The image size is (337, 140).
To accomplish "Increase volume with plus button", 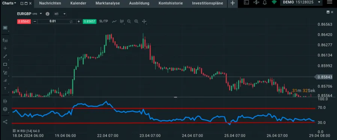I will 79,21.
